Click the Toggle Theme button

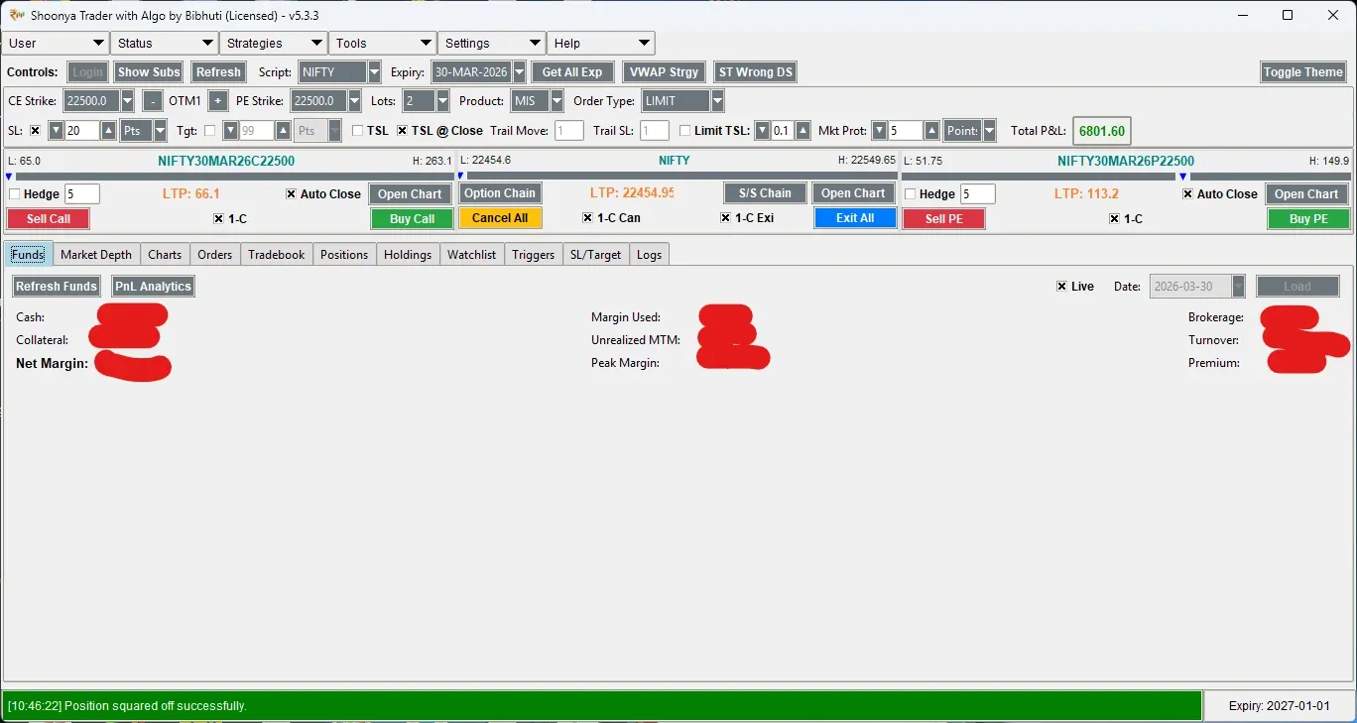click(1302, 72)
